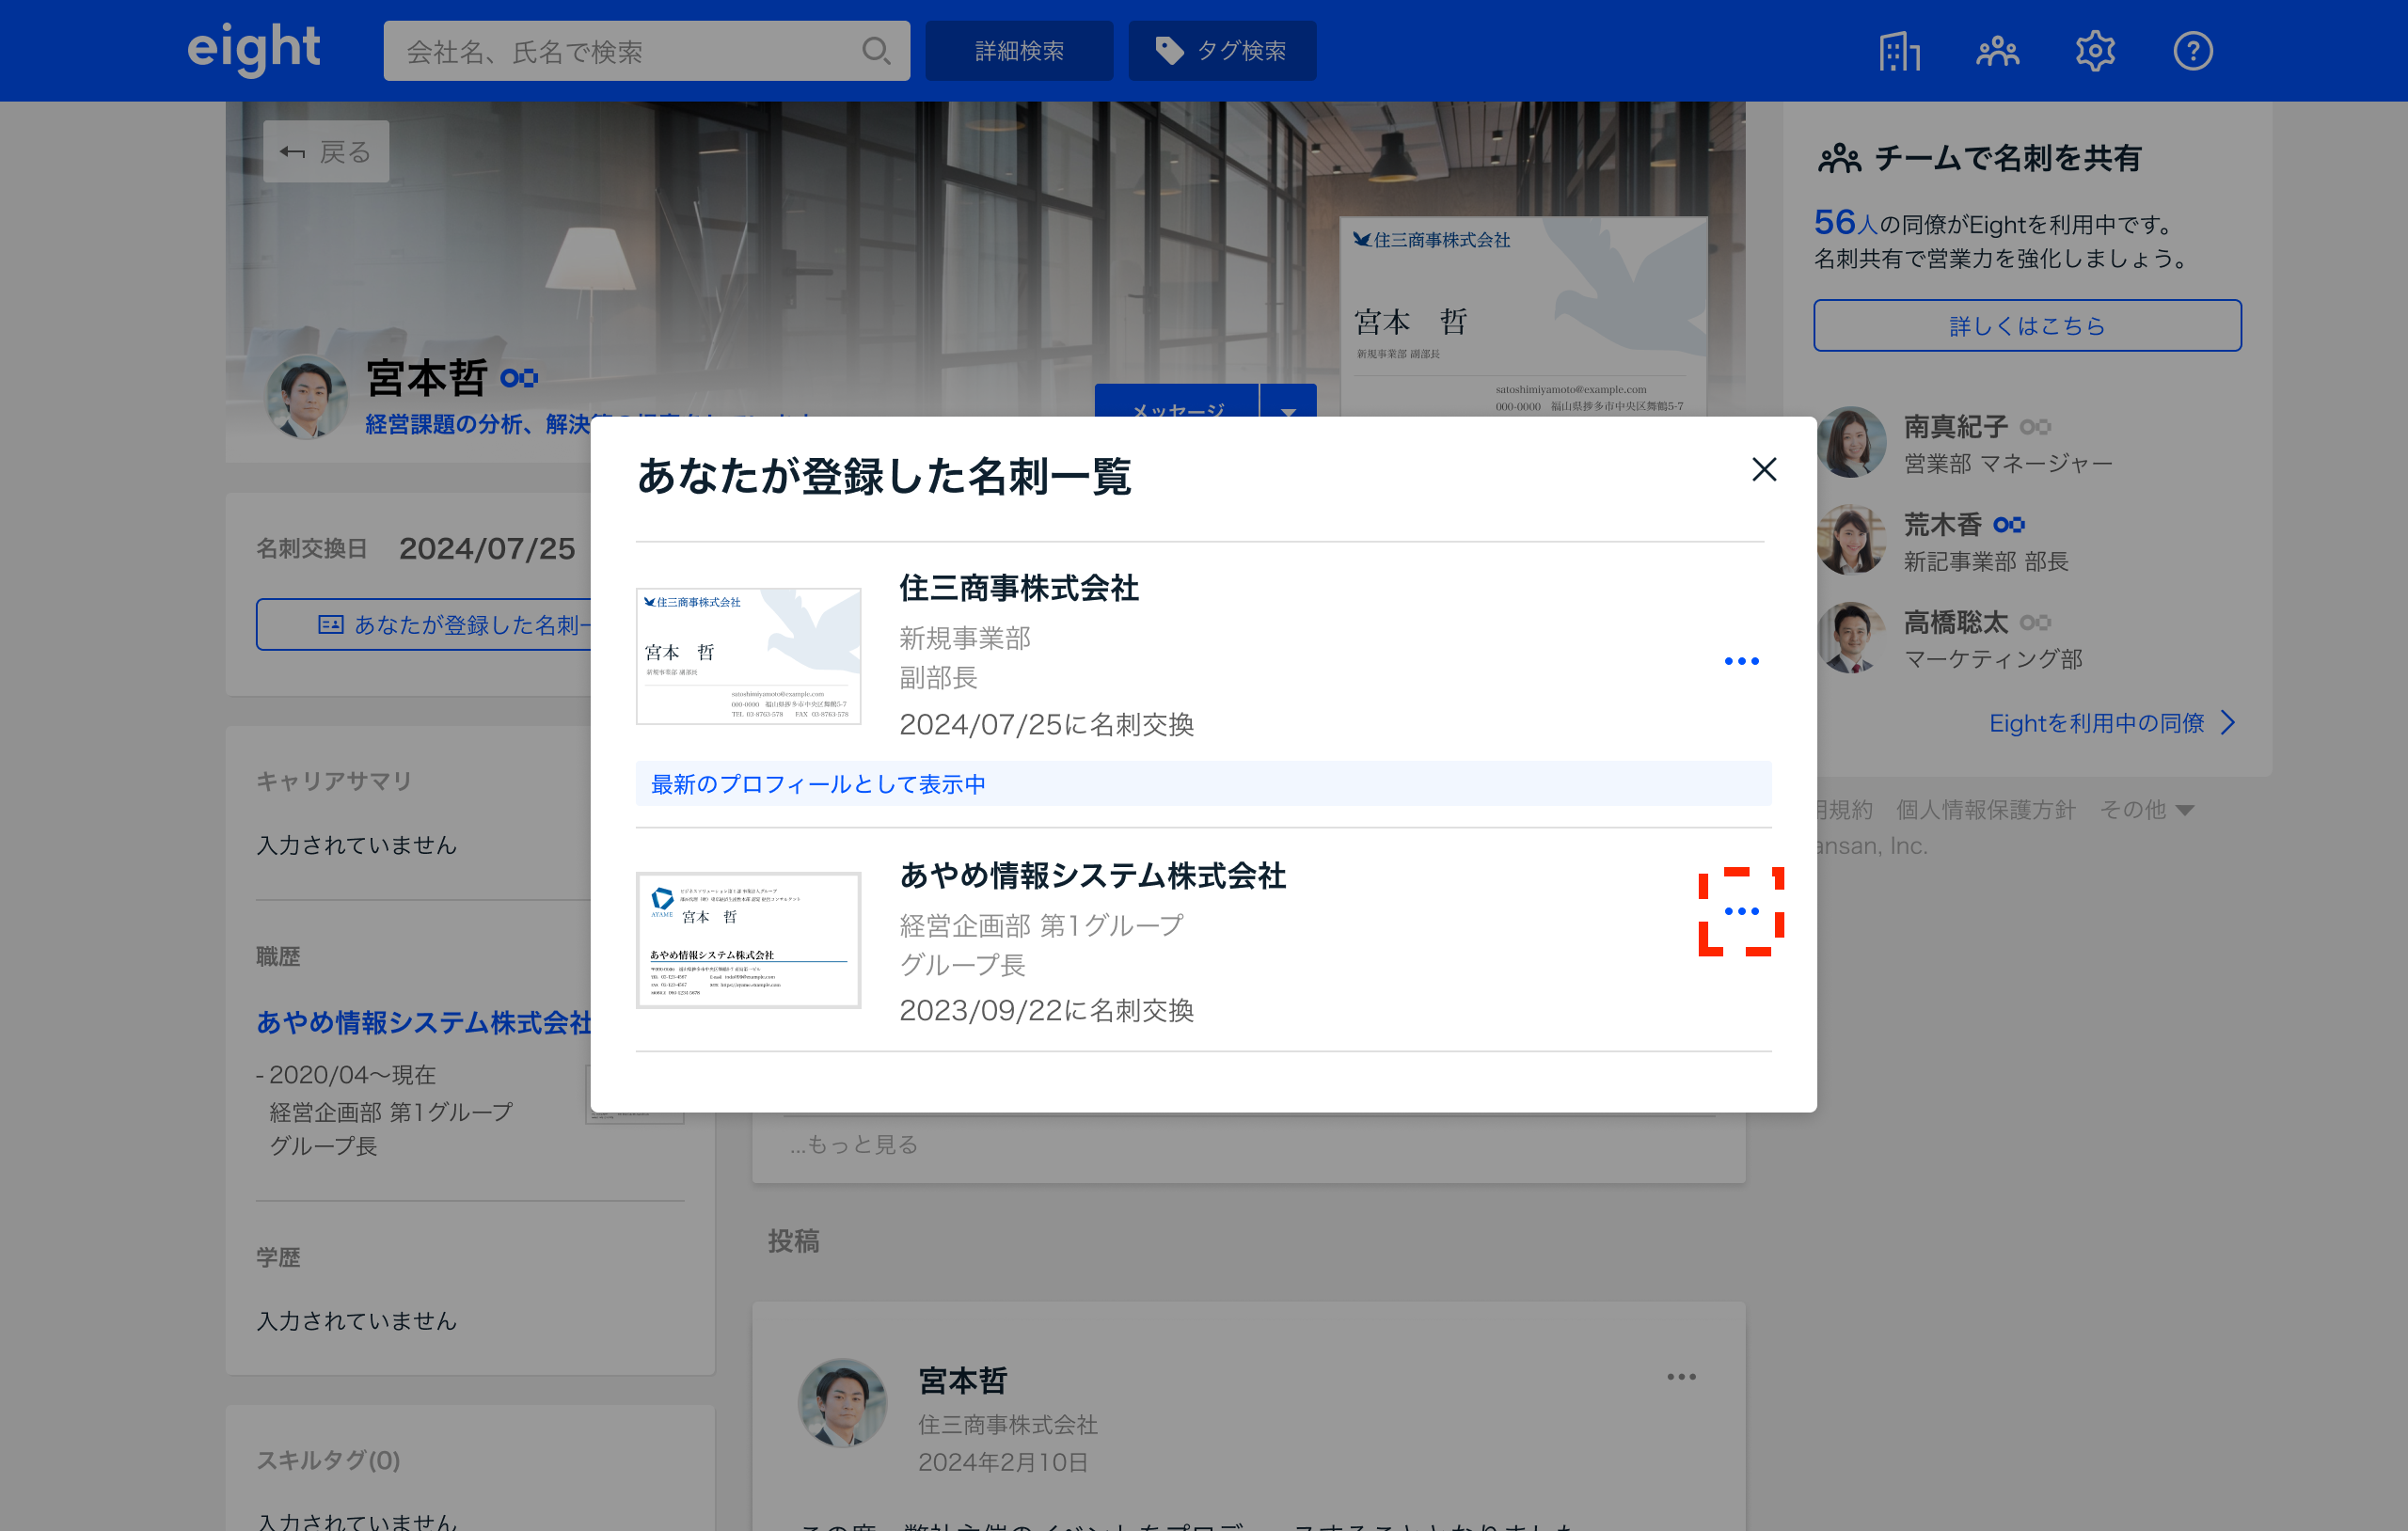Click the 詳細検索 button

point(1018,51)
